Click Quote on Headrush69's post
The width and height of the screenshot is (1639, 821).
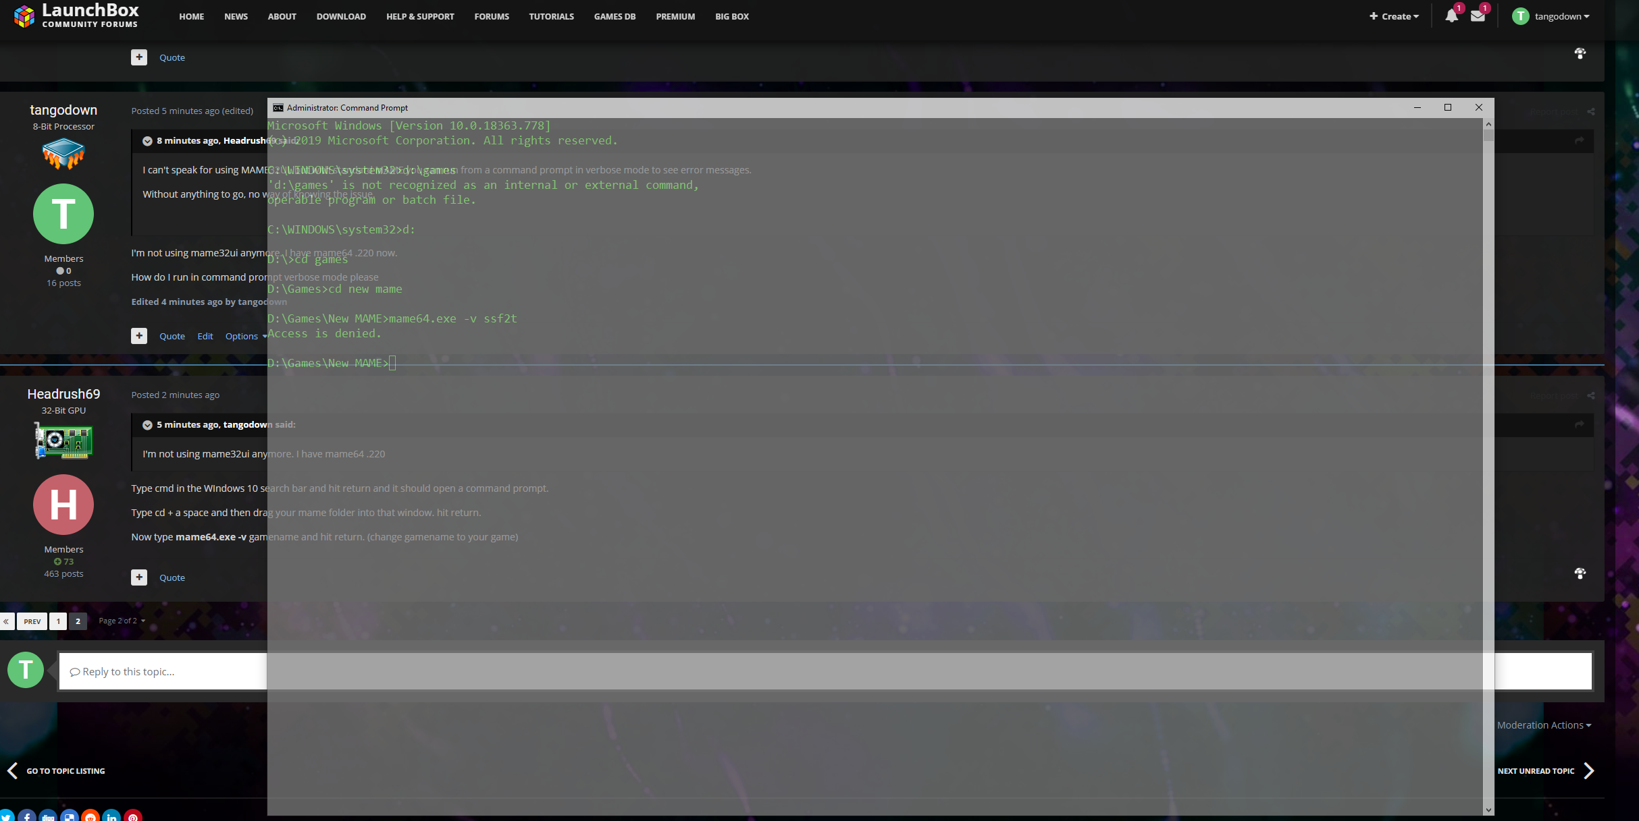coord(172,577)
